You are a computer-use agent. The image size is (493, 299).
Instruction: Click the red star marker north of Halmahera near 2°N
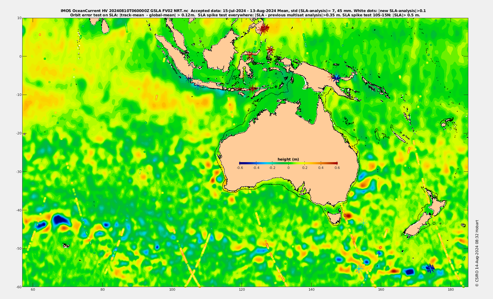270,50
